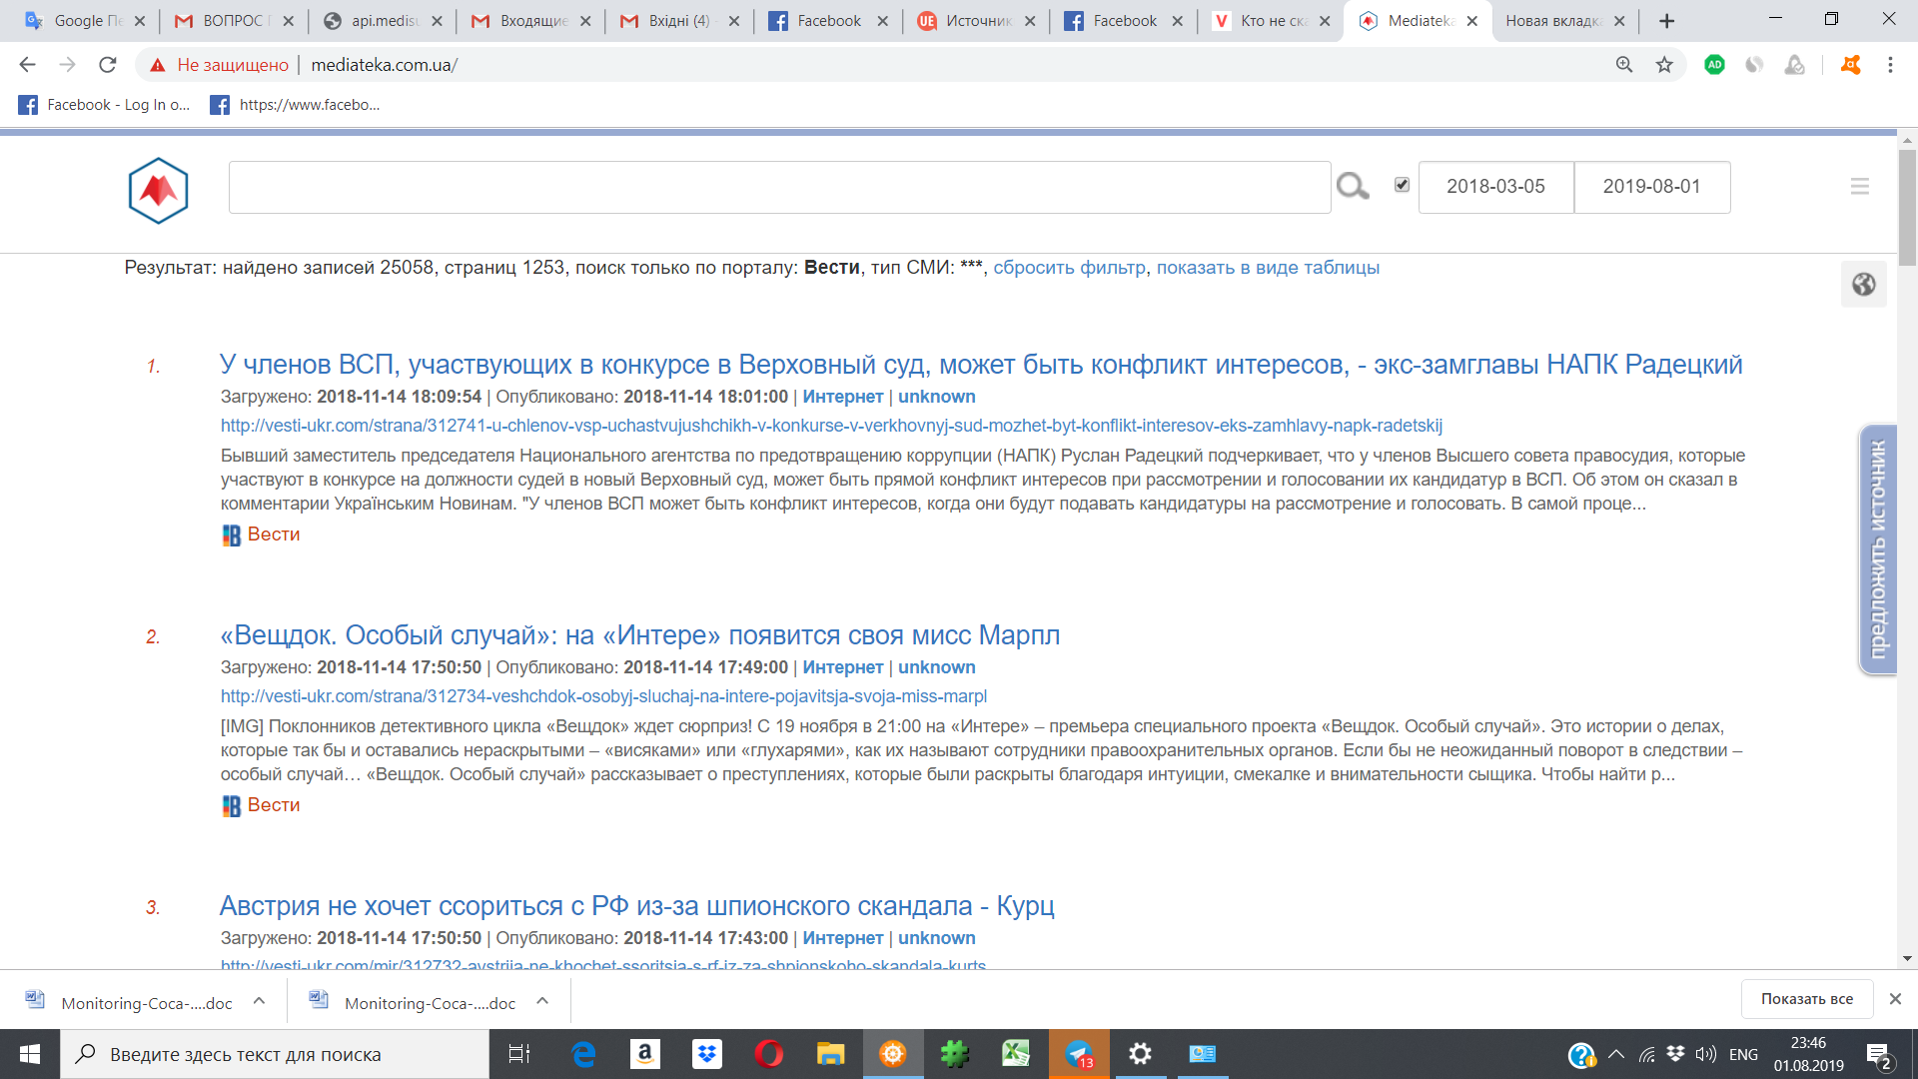Toggle the date filter checkbox

click(x=1402, y=185)
